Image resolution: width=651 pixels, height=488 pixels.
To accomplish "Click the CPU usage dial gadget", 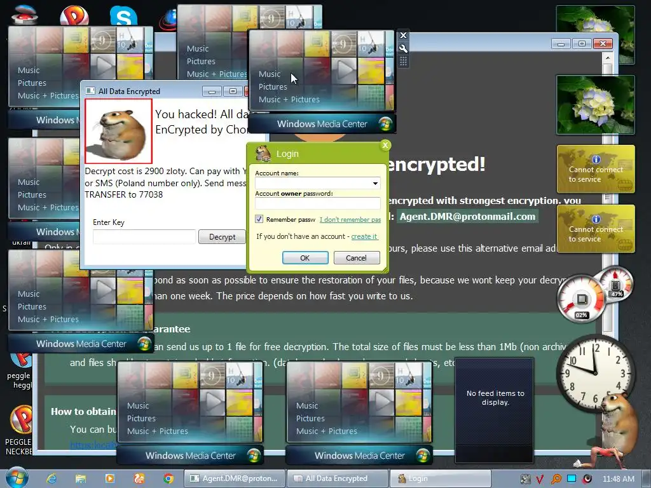I will 581,300.
